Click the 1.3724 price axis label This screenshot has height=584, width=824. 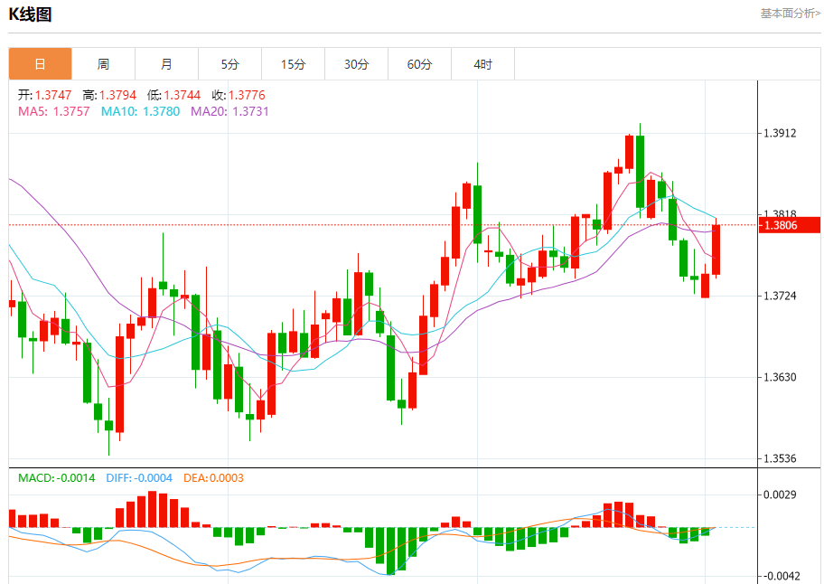[780, 296]
